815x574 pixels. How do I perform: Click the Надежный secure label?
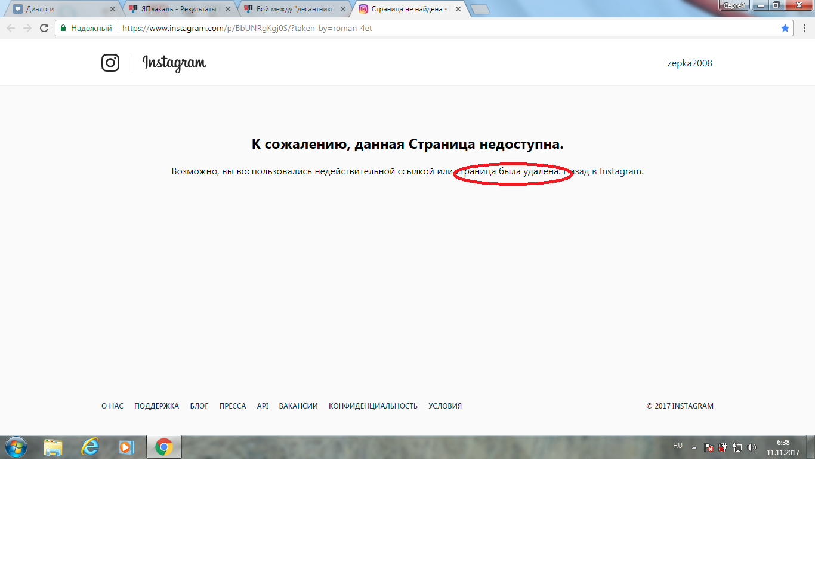(91, 28)
